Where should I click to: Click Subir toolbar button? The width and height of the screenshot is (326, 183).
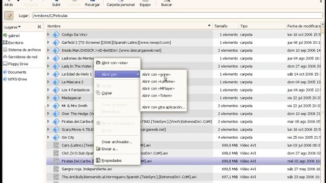[x=56, y=4]
